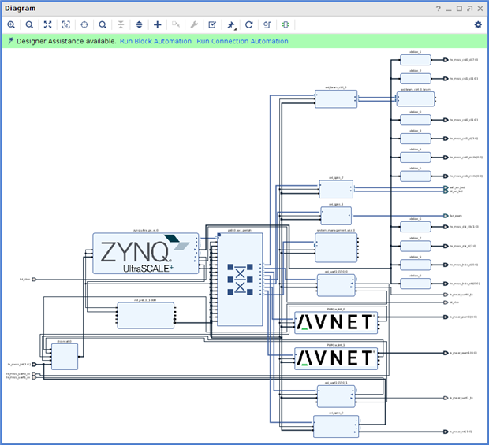Click the Zoom In magnifier icon
The image size is (489, 445).
[x=11, y=24]
